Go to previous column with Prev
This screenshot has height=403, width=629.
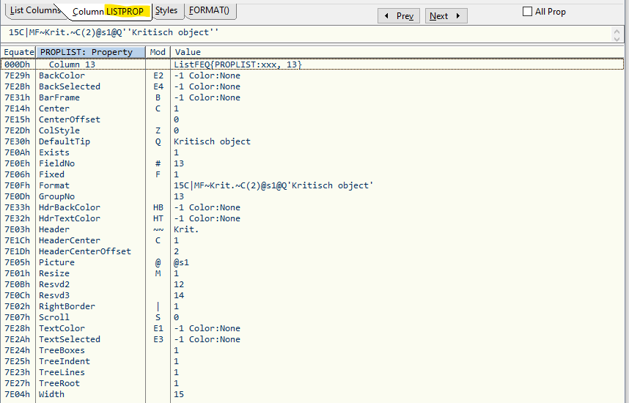(x=398, y=16)
